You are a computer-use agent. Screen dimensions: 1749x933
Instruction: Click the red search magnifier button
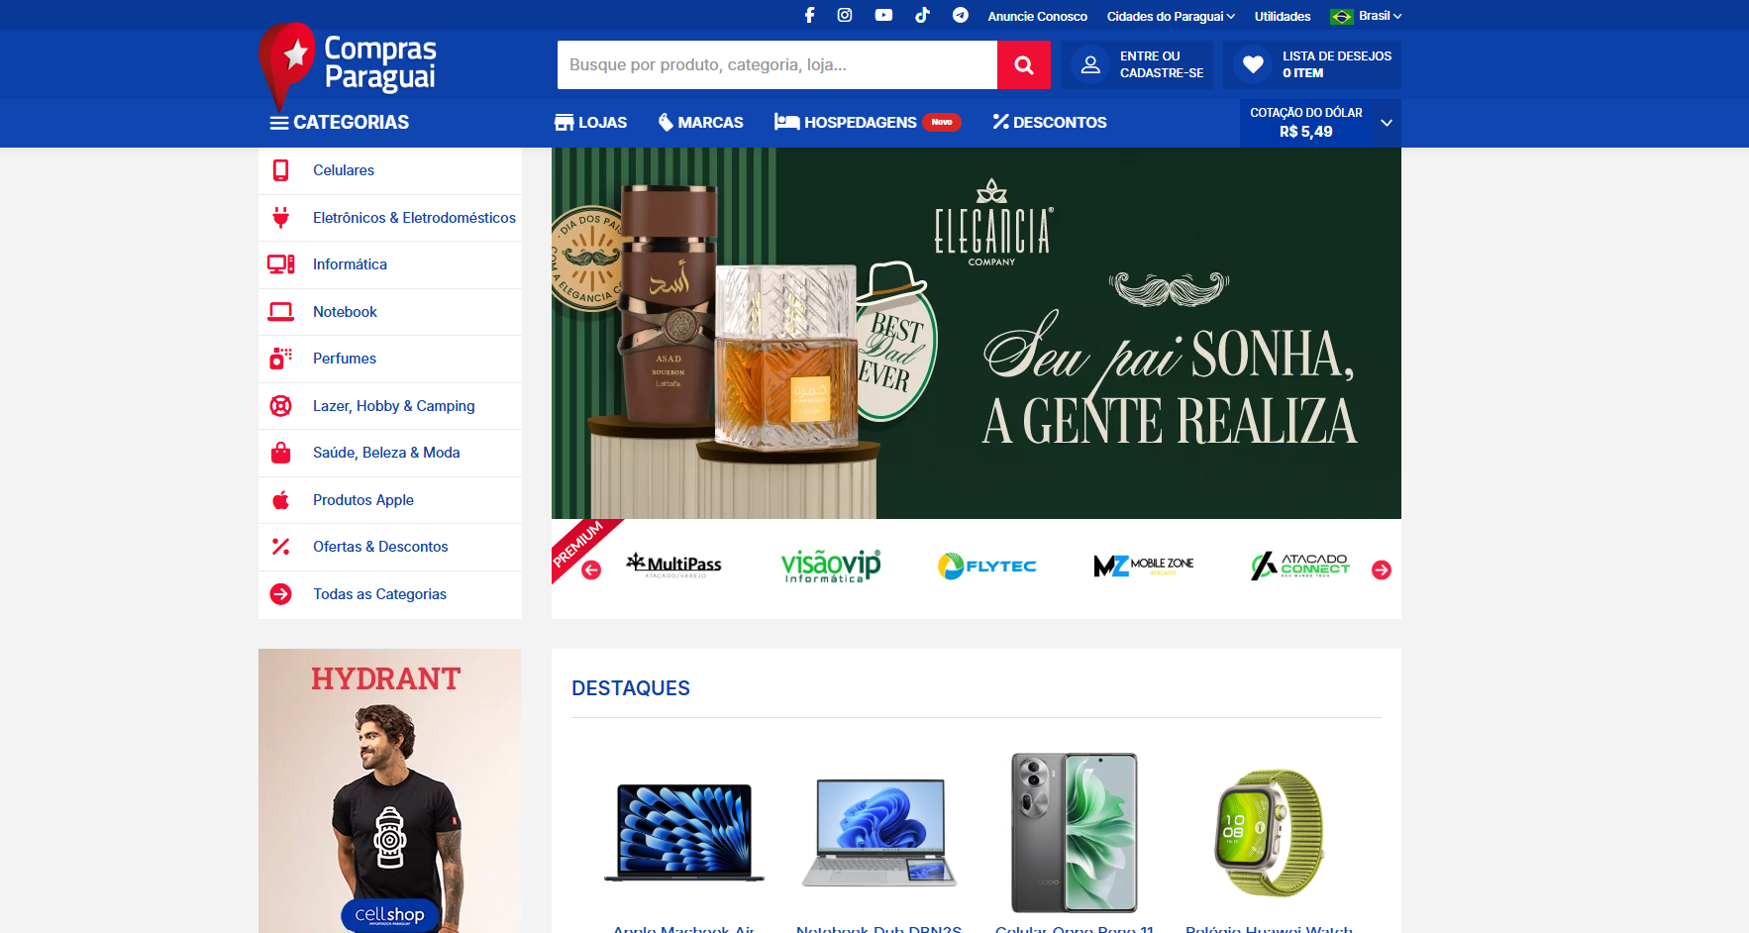1023,65
